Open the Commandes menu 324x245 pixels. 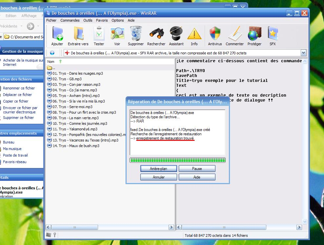pos(70,20)
